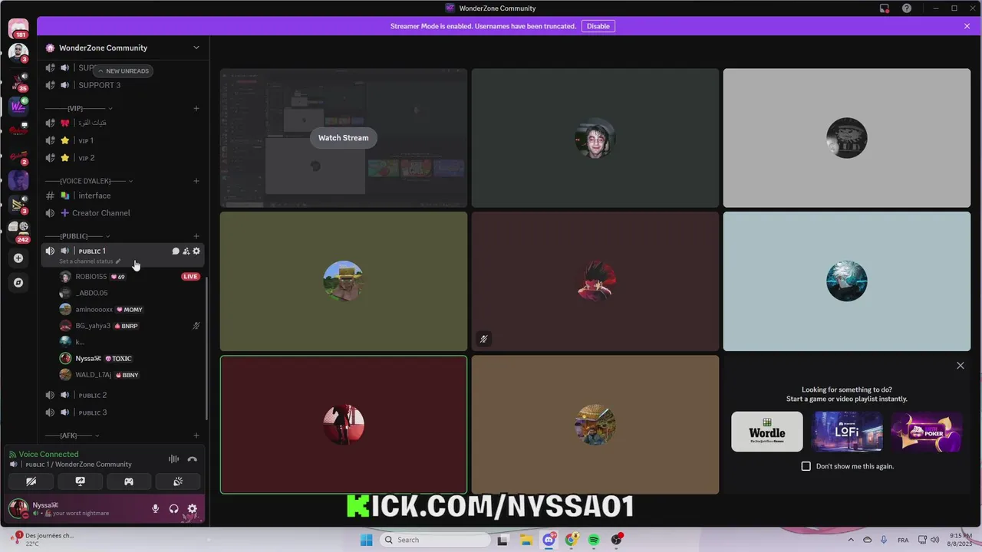Click the LIVE badge next to ROBIO155
The height and width of the screenshot is (552, 982).
tap(190, 277)
